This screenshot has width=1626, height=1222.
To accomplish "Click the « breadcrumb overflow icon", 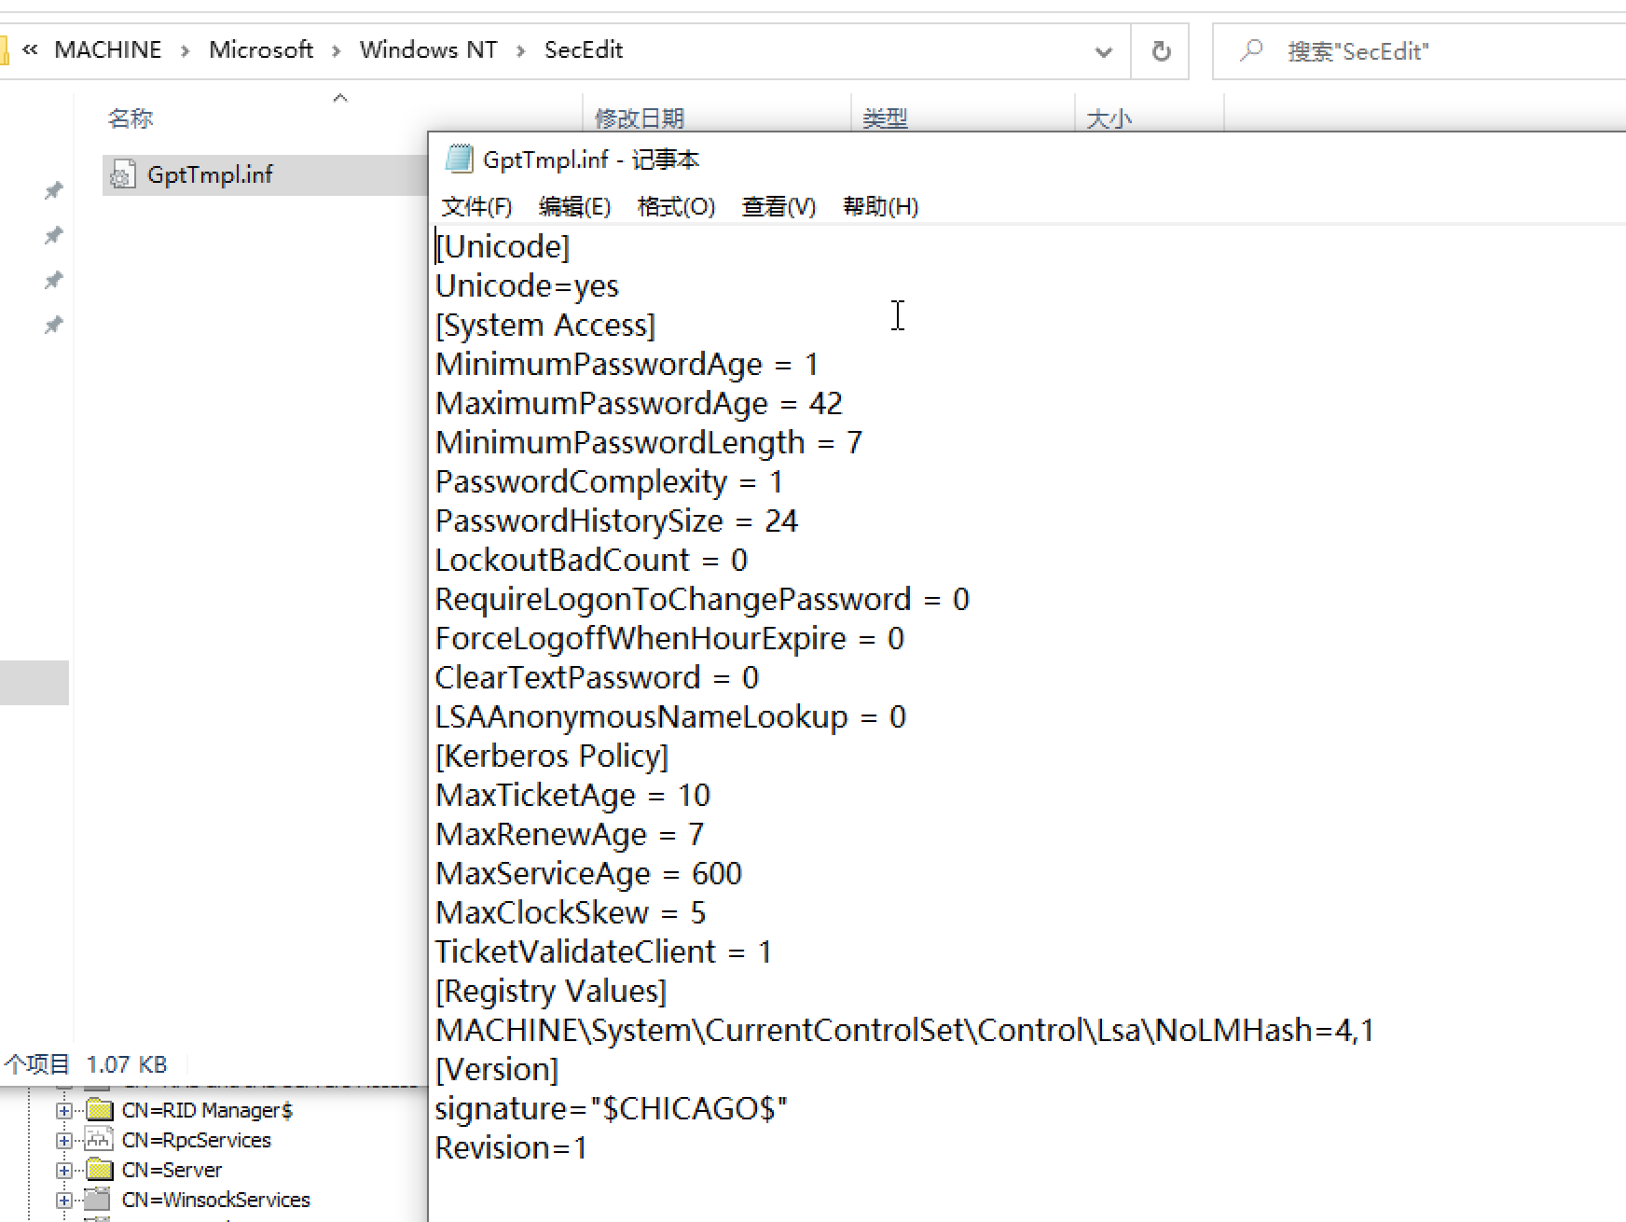I will [30, 50].
